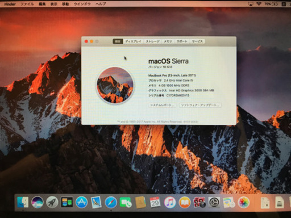
Task: Switch to the ディスプレイ tab
Action: 133,41
